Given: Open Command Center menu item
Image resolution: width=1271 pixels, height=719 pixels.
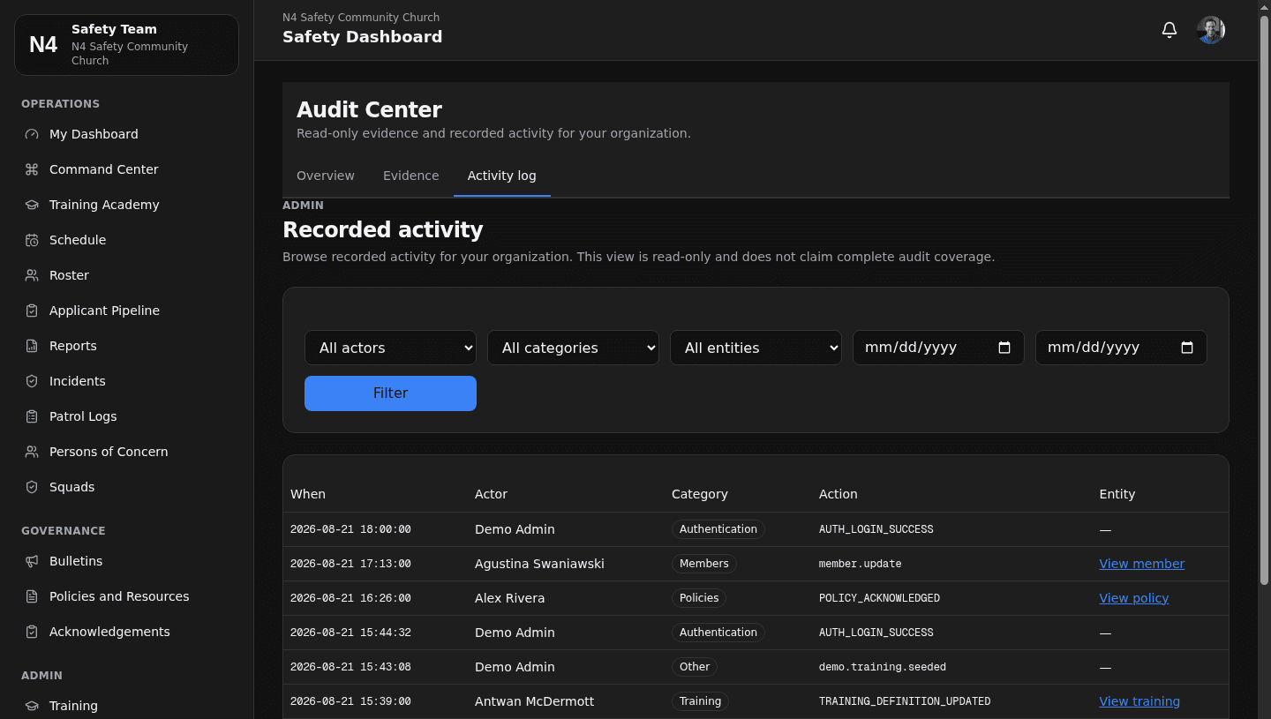Looking at the screenshot, I should point(127,169).
